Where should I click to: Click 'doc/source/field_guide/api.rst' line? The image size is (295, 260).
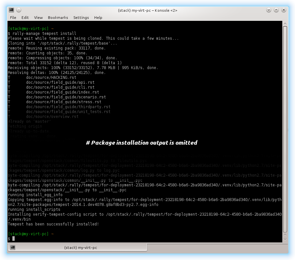[x=51, y=82]
